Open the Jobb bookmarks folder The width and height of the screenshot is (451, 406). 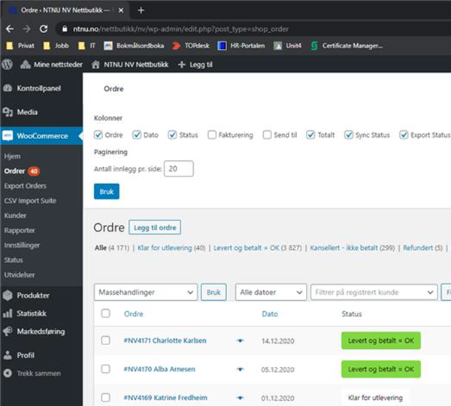click(56, 46)
